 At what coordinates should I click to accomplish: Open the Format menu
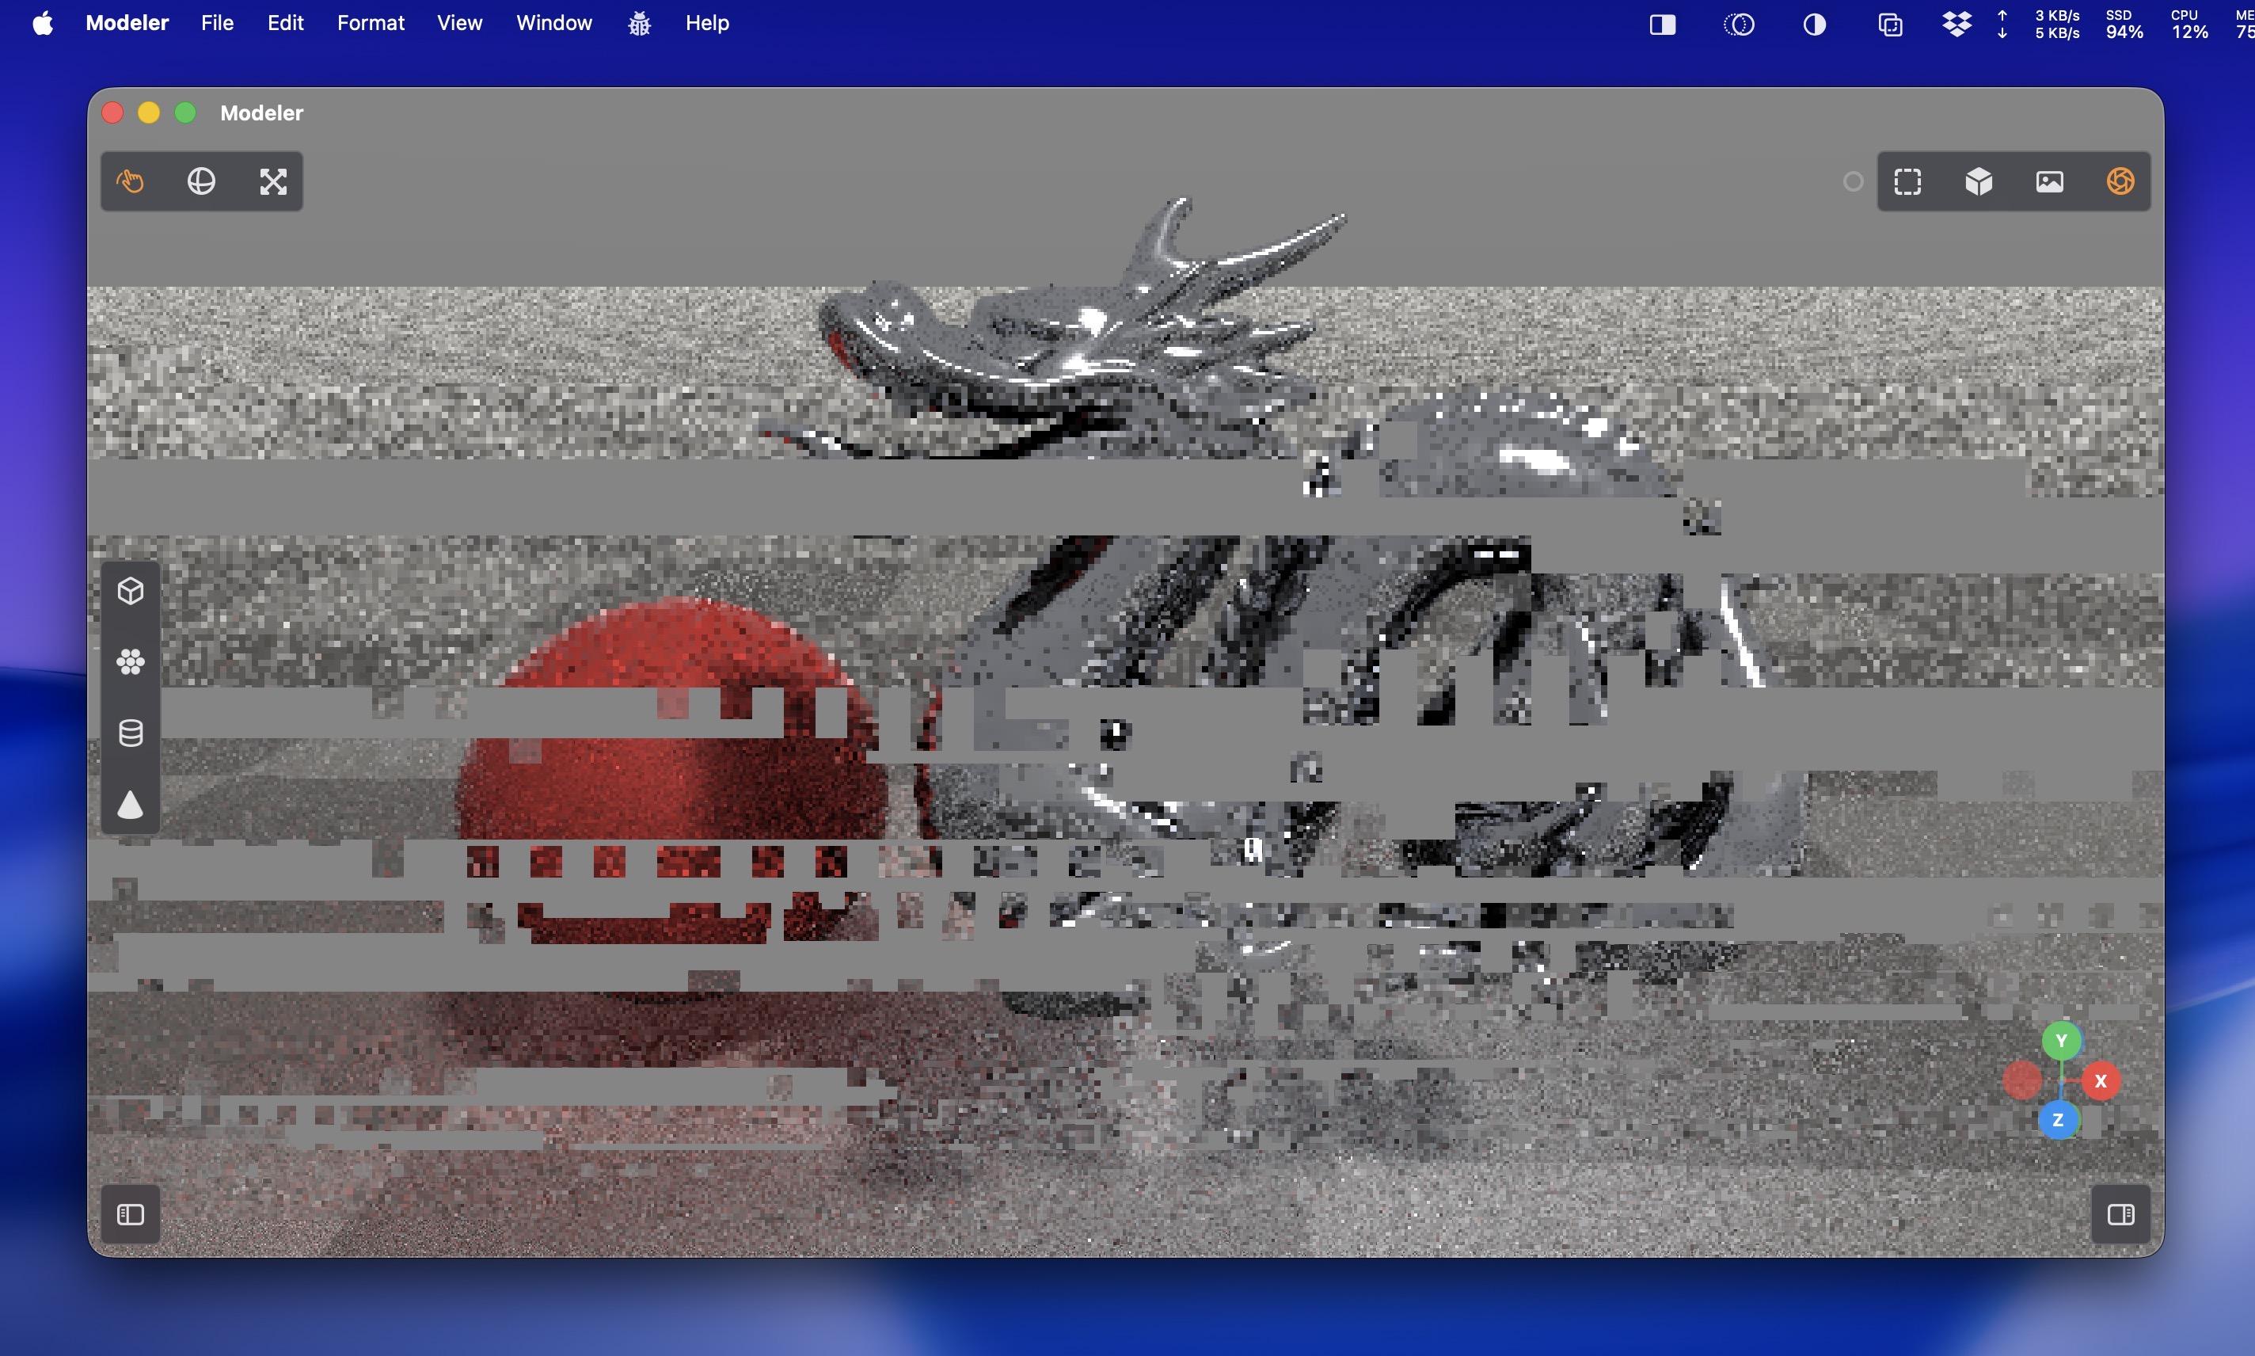coord(371,23)
